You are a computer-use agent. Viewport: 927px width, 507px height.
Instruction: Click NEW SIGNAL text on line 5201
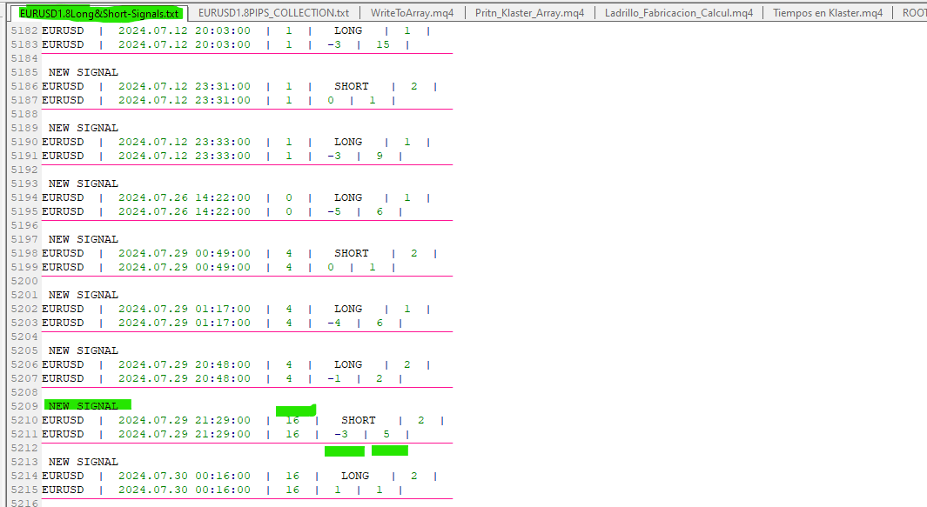coord(84,295)
